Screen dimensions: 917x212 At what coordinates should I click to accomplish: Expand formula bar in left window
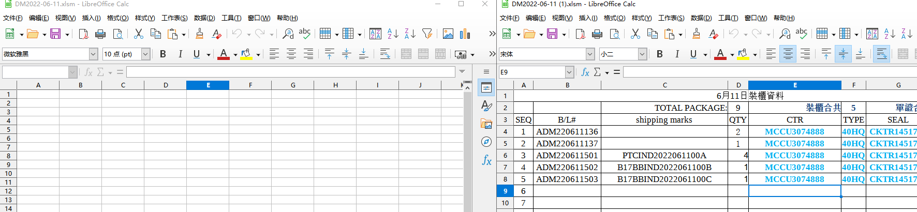[462, 72]
